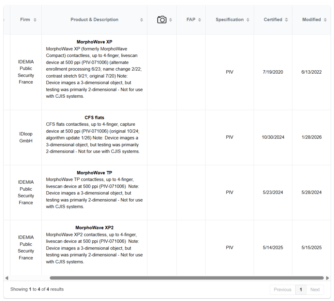Click the left arrow of horizontal scrollbar
Image resolution: width=334 pixels, height=301 pixels.
[7, 278]
